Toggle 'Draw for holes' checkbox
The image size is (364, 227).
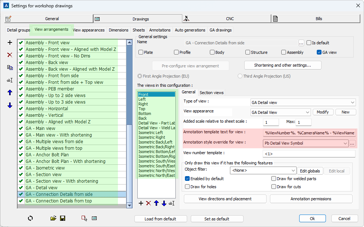[x=187, y=187]
